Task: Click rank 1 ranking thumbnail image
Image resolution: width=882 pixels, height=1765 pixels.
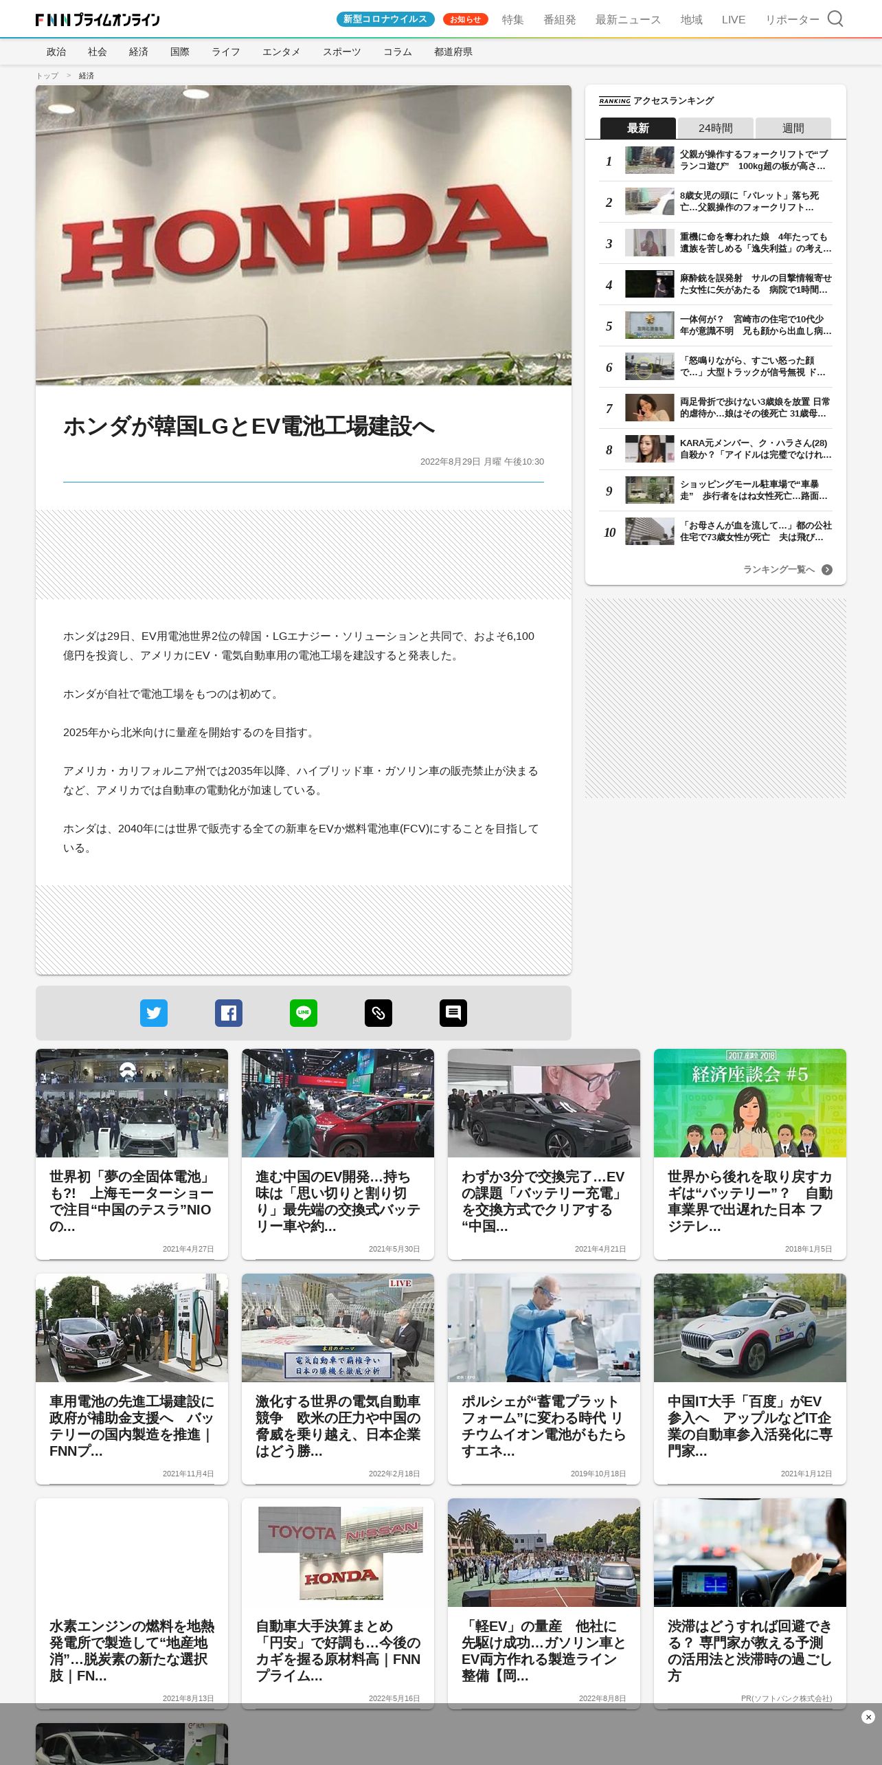Action: 650,160
